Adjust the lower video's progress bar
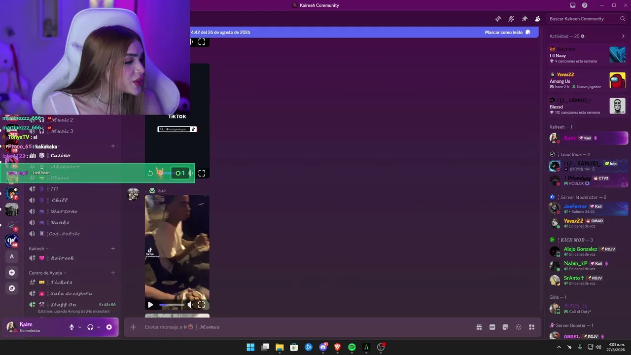Viewport: 631px width, 355px height. (171, 305)
